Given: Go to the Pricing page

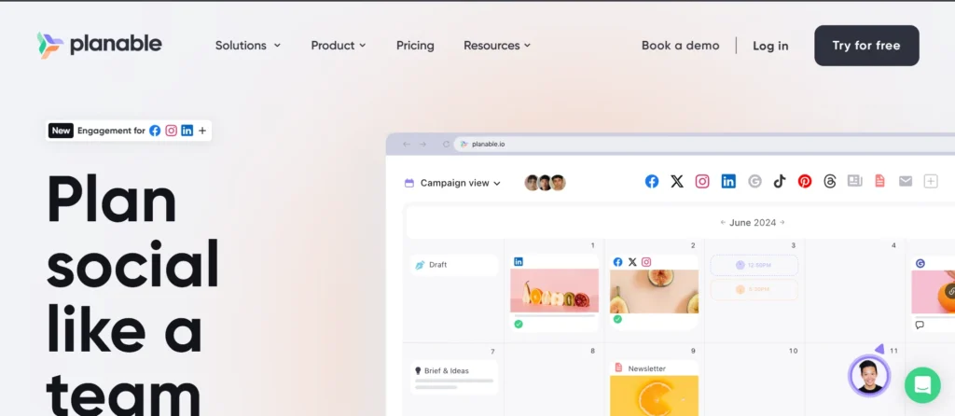Looking at the screenshot, I should pos(415,46).
